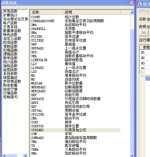Select the SMA function row

tap(75, 119)
